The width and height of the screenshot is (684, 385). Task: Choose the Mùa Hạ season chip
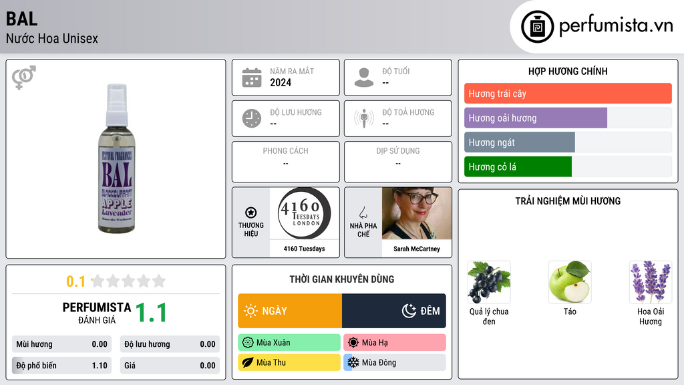[x=395, y=343]
